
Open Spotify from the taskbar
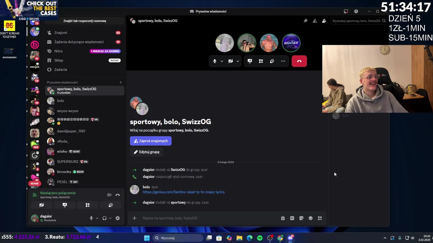point(260,238)
